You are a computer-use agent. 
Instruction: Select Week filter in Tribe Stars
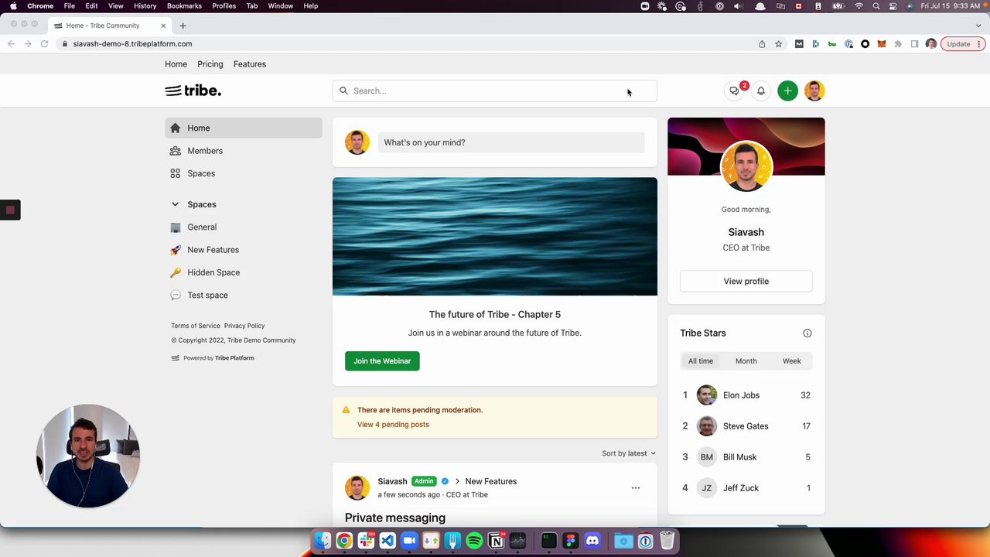791,361
